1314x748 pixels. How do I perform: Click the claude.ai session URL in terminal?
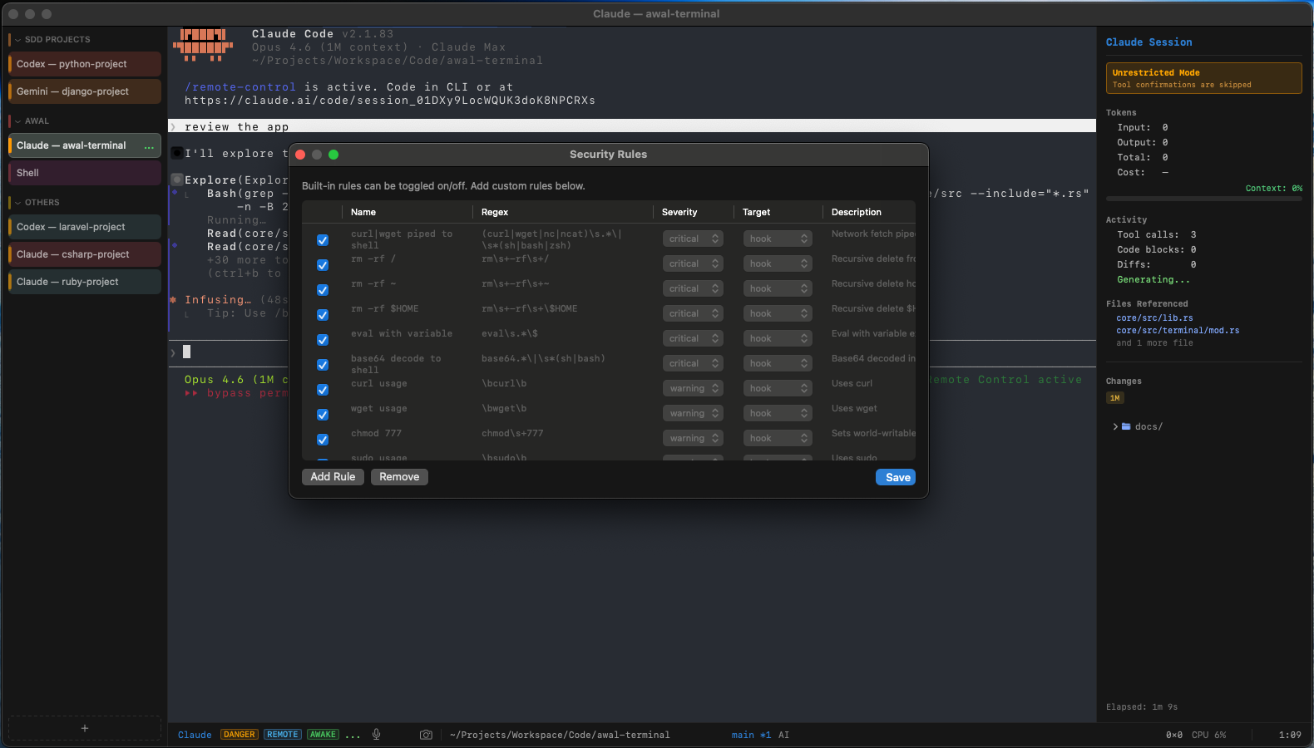pos(390,101)
